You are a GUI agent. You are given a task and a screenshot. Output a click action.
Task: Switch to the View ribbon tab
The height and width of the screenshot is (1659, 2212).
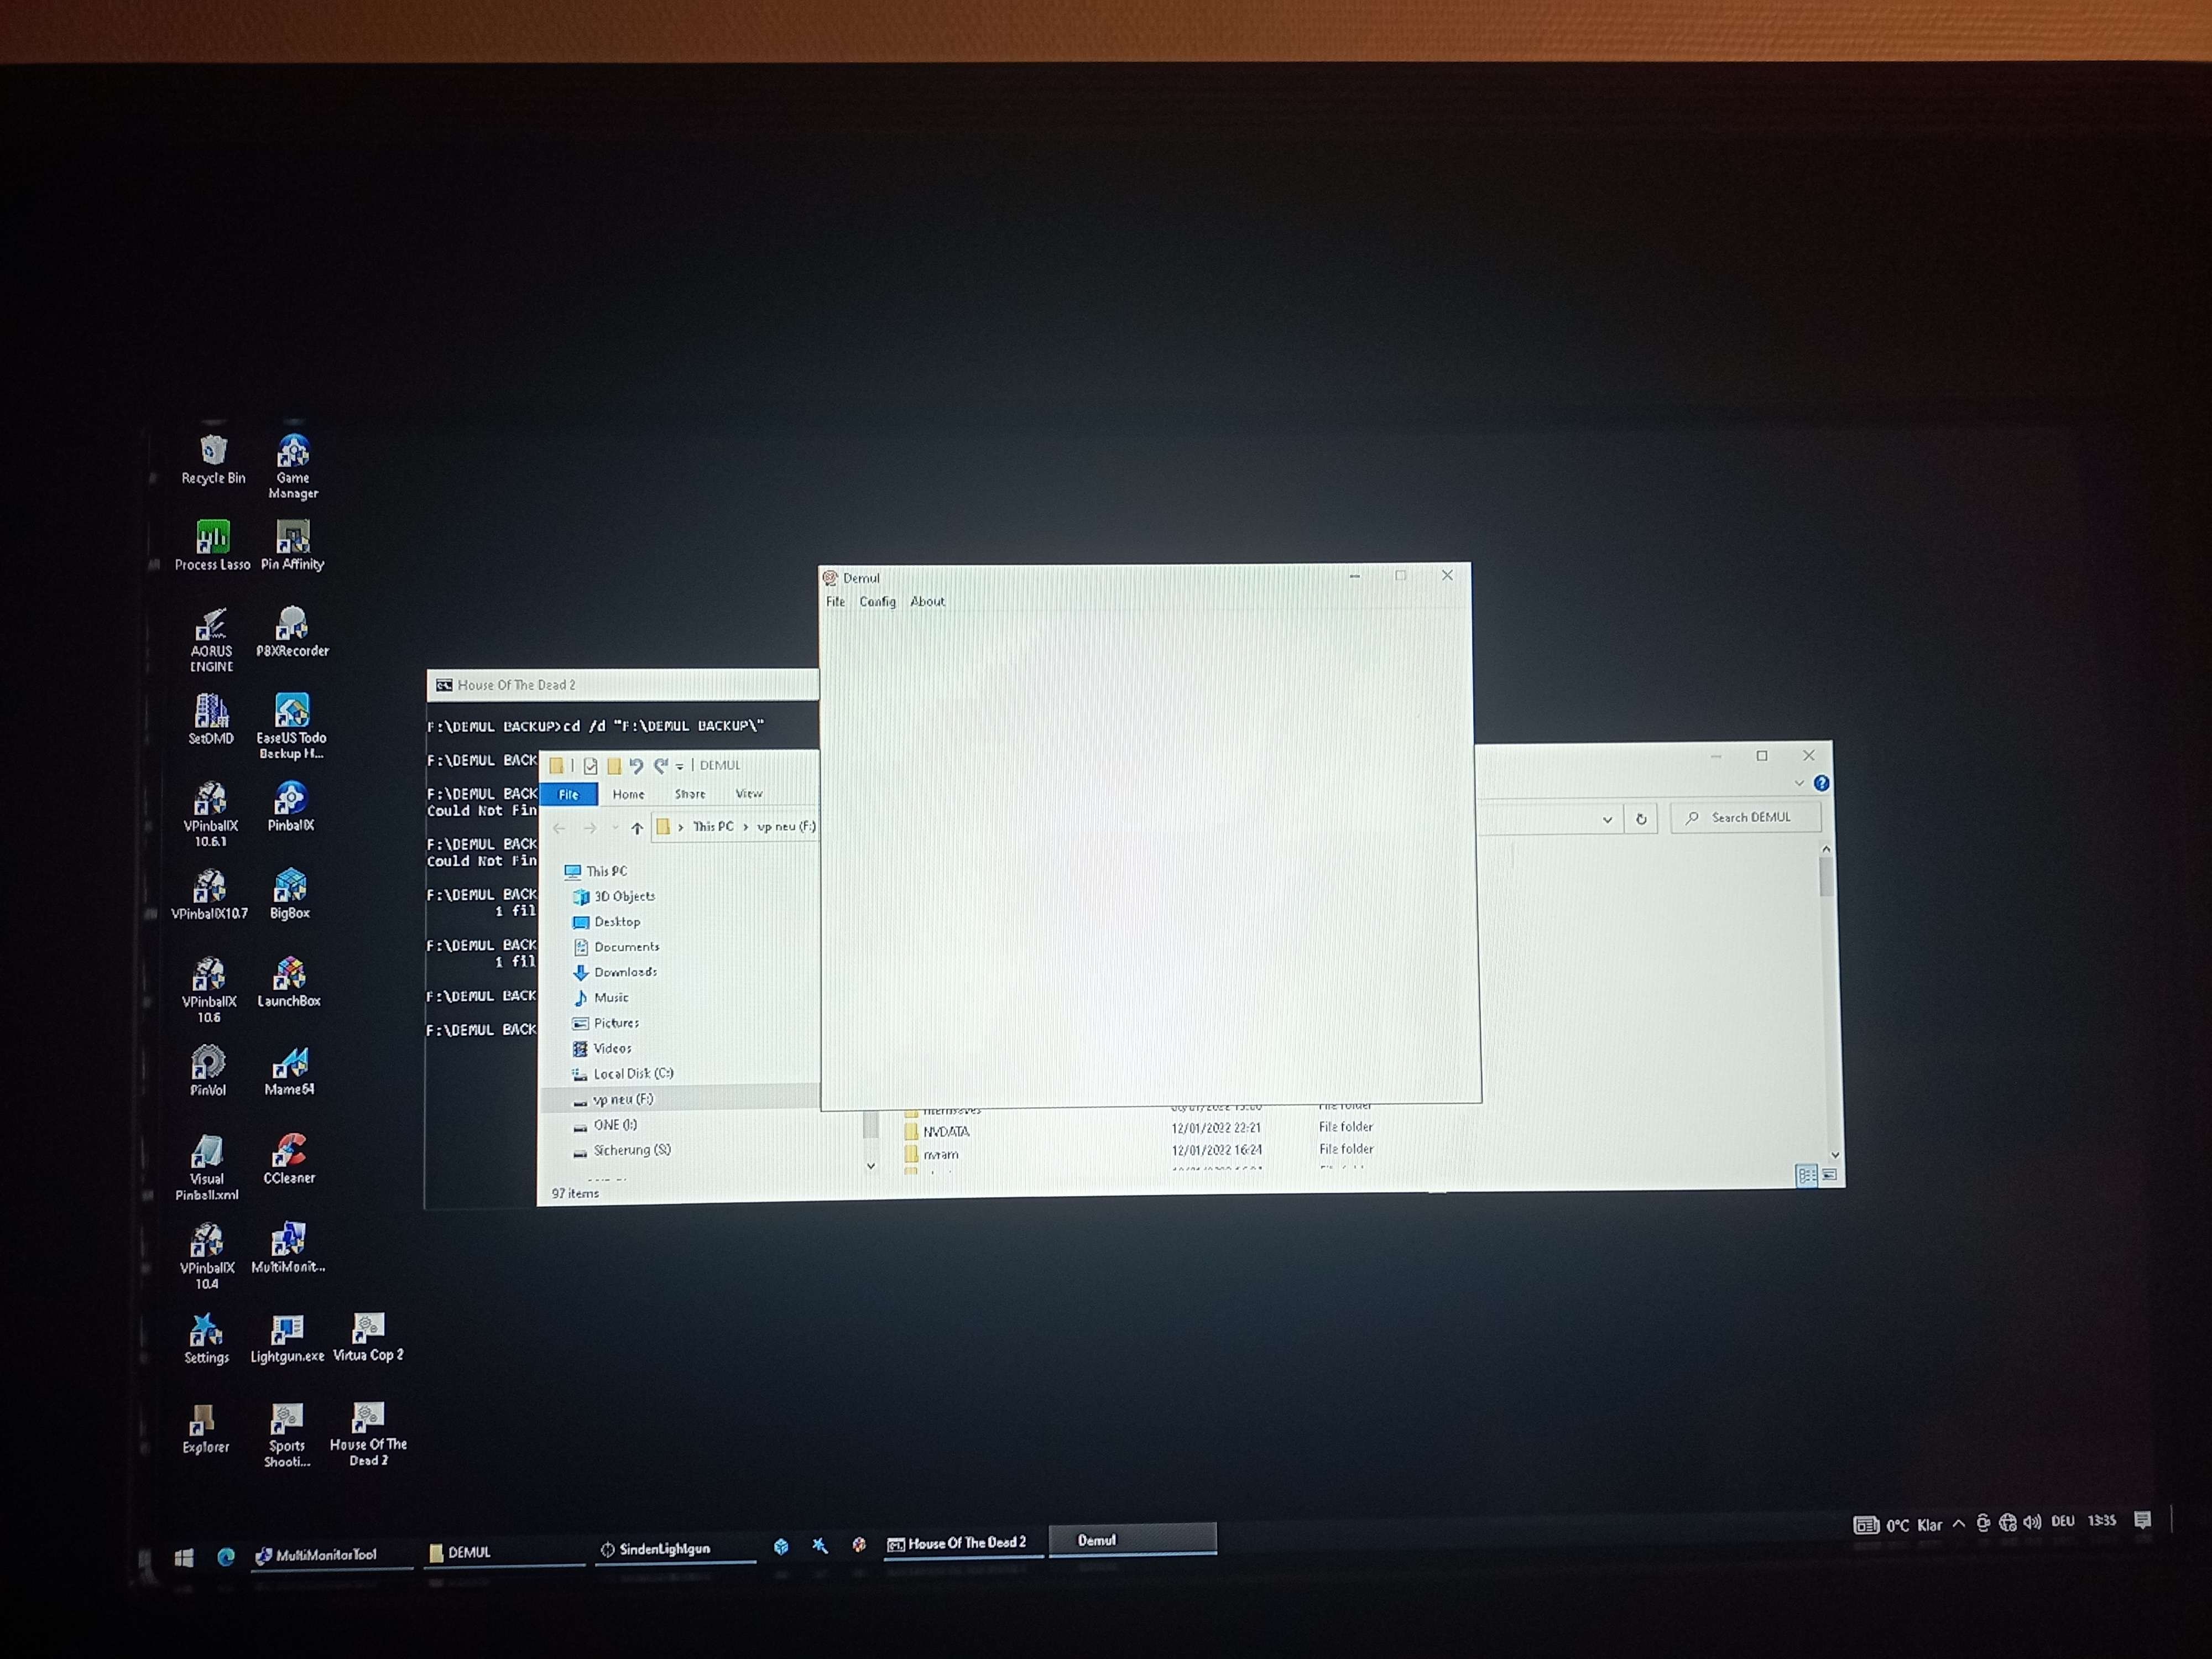click(x=749, y=794)
